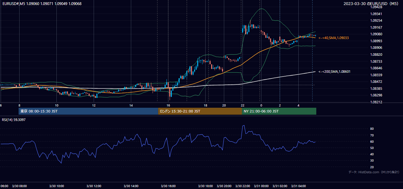This screenshot has width=403, height=189.
Task: Click hour label 16 under the price chart
Action: (x=168, y=105)
